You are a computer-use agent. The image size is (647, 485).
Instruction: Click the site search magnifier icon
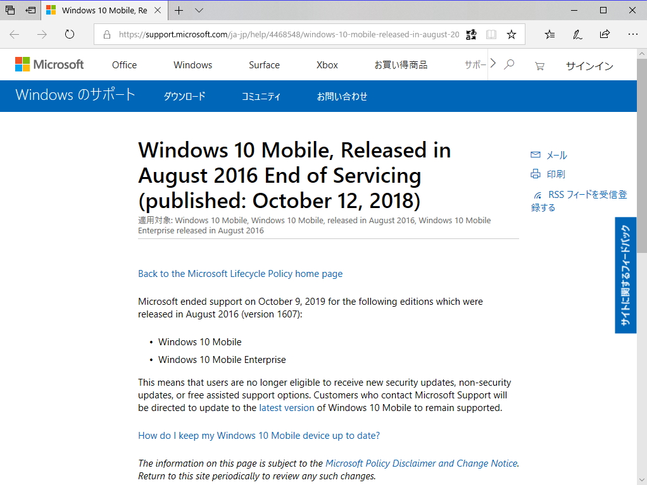(509, 64)
